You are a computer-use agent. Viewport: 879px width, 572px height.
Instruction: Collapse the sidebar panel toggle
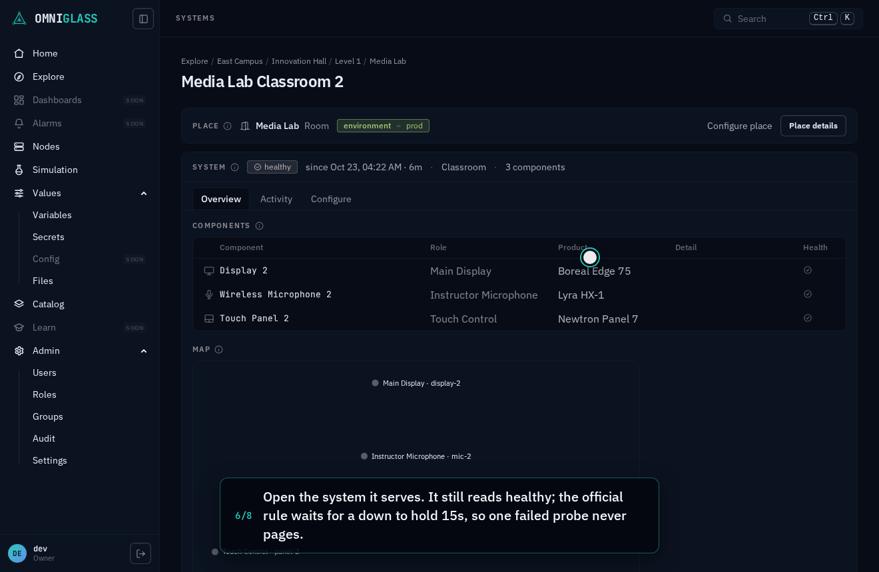pos(143,19)
